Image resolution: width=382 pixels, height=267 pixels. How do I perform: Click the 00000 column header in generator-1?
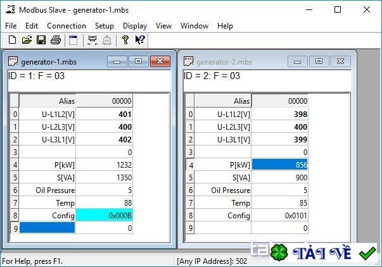point(105,101)
